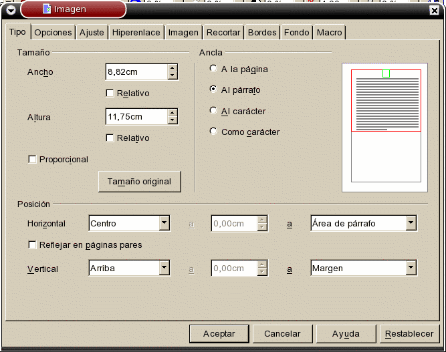Toggle the Proporcional checkbox
The height and width of the screenshot is (352, 446).
coord(32,160)
